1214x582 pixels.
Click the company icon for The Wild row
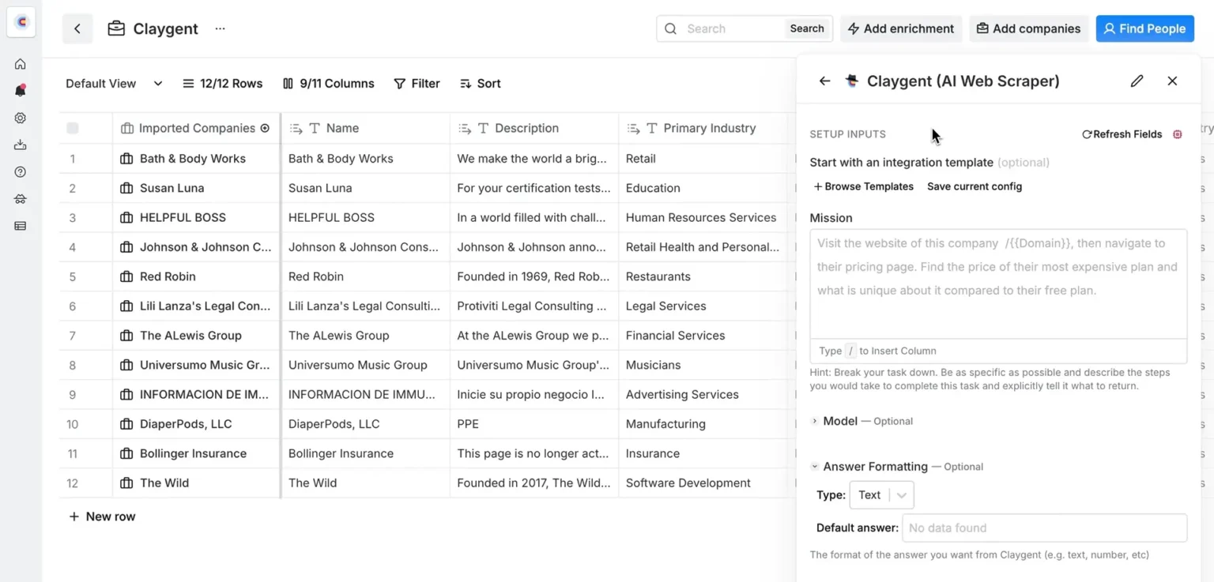(126, 482)
